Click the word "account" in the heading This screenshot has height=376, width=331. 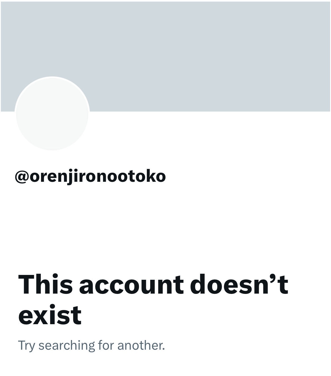pyautogui.click(x=131, y=285)
